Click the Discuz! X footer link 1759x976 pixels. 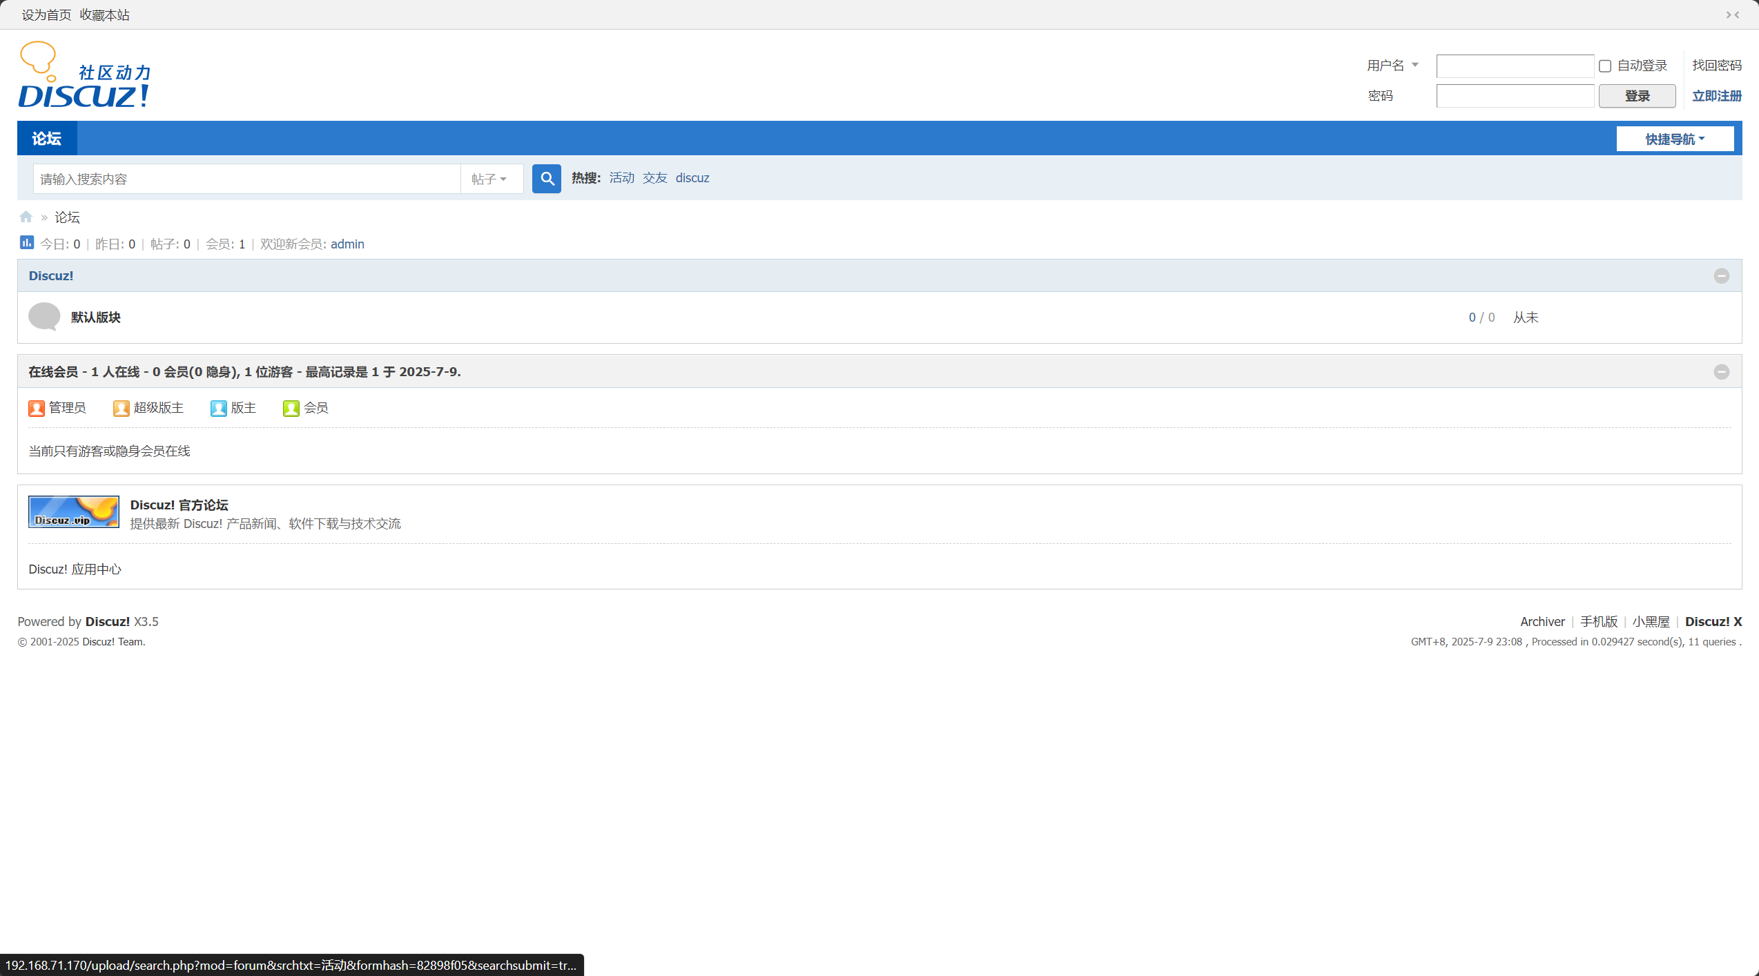point(1713,622)
